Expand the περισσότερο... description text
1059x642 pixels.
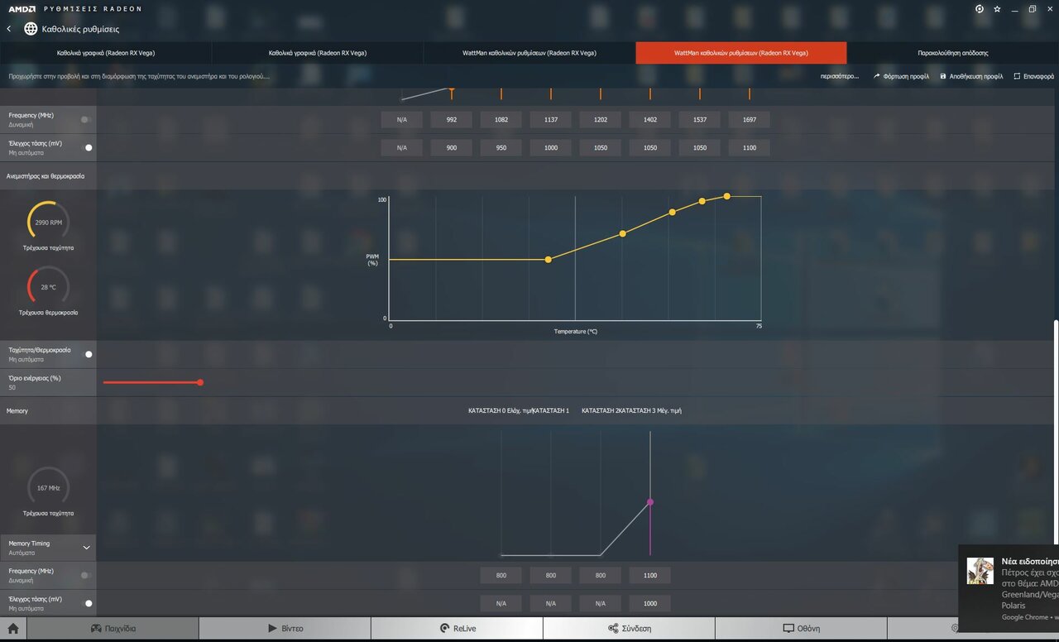coord(838,76)
